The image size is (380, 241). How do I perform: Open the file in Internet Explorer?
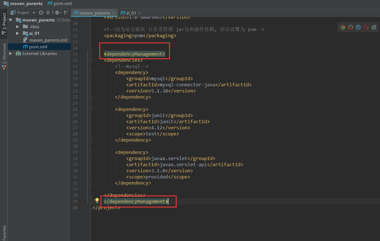pyautogui.click(x=374, y=27)
